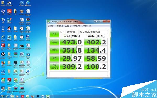Select the Adobe Lightroom Lr desktop shortcut
The image size is (157, 98).
(x=15, y=64)
